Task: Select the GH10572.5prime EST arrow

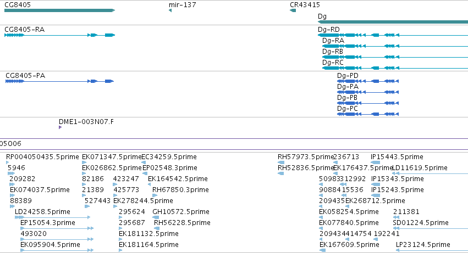Action: [x=156, y=217]
